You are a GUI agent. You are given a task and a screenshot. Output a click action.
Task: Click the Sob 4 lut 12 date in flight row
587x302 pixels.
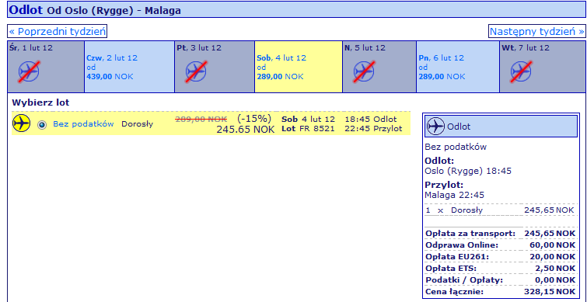[308, 120]
